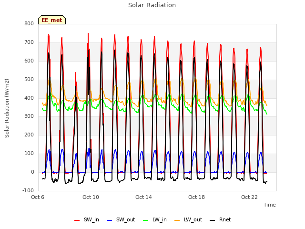
Task: Click the 100 y-axis tick label
Action: click(29, 153)
